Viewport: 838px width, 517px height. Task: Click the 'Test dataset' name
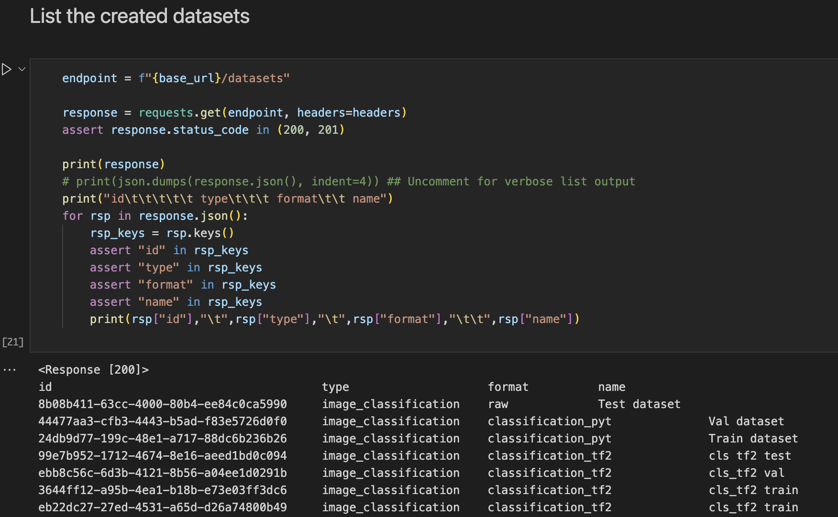tap(640, 404)
